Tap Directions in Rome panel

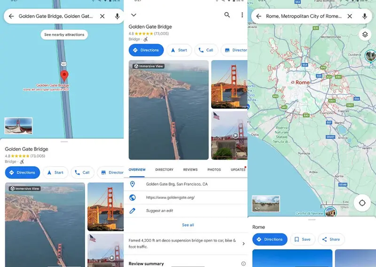(x=270, y=239)
